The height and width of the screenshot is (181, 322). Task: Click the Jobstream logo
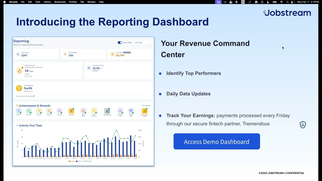pos(287,13)
